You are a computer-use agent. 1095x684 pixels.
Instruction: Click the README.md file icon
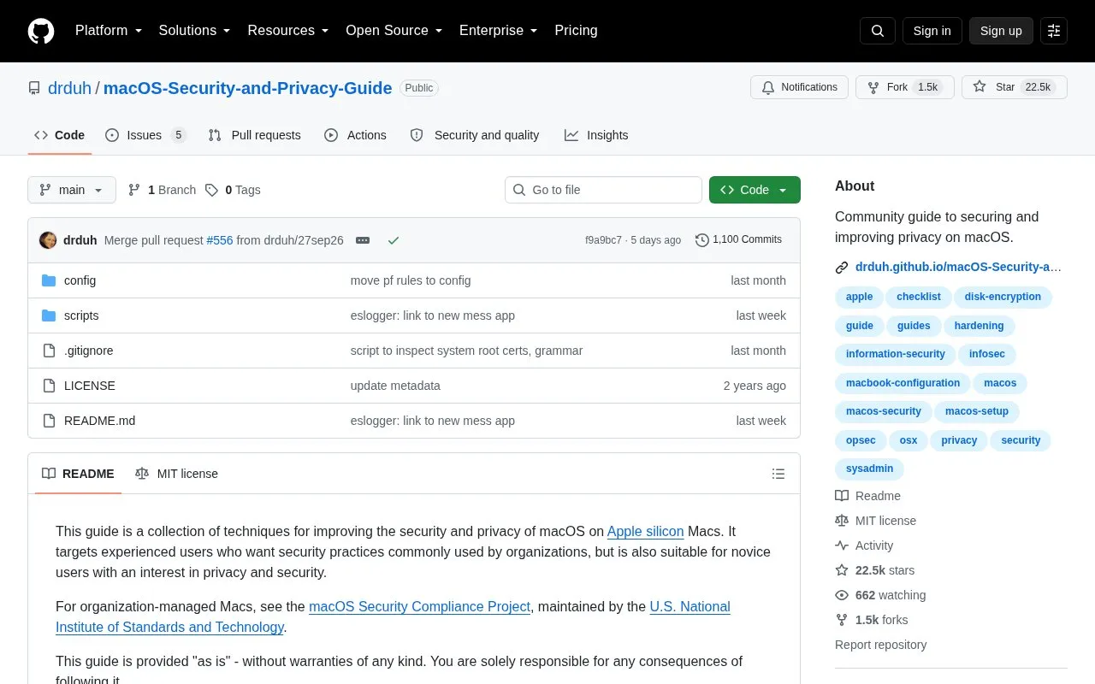(x=49, y=421)
